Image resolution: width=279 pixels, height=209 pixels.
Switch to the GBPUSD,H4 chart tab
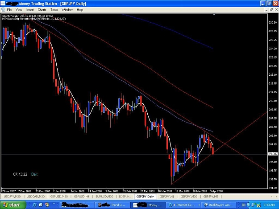click(x=81, y=197)
